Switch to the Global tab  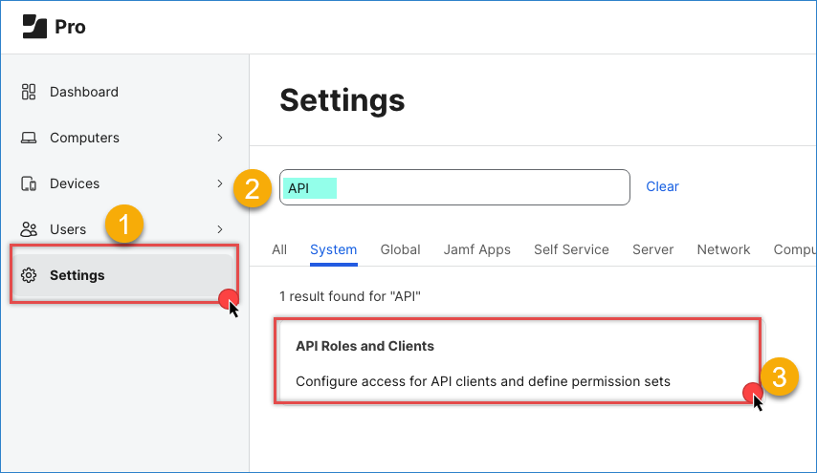(400, 249)
